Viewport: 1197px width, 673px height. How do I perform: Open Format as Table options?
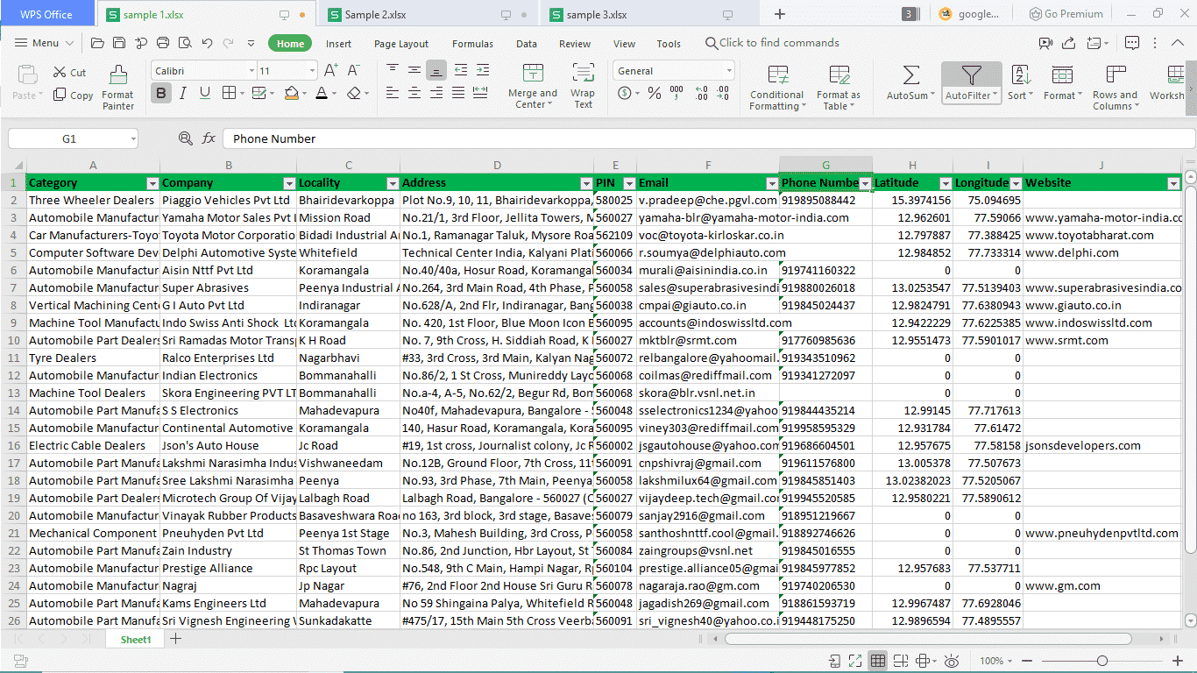pyautogui.click(x=839, y=87)
